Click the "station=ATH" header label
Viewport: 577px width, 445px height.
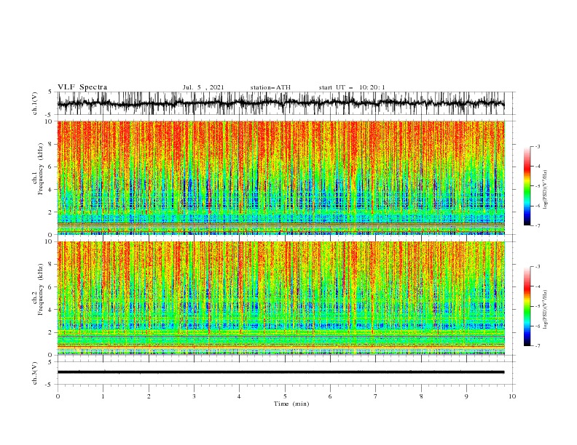[x=270, y=87]
